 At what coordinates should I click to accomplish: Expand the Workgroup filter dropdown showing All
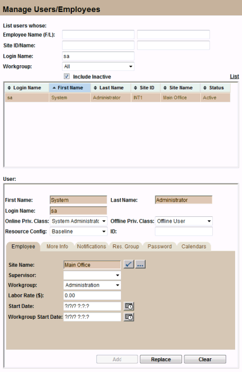point(98,66)
